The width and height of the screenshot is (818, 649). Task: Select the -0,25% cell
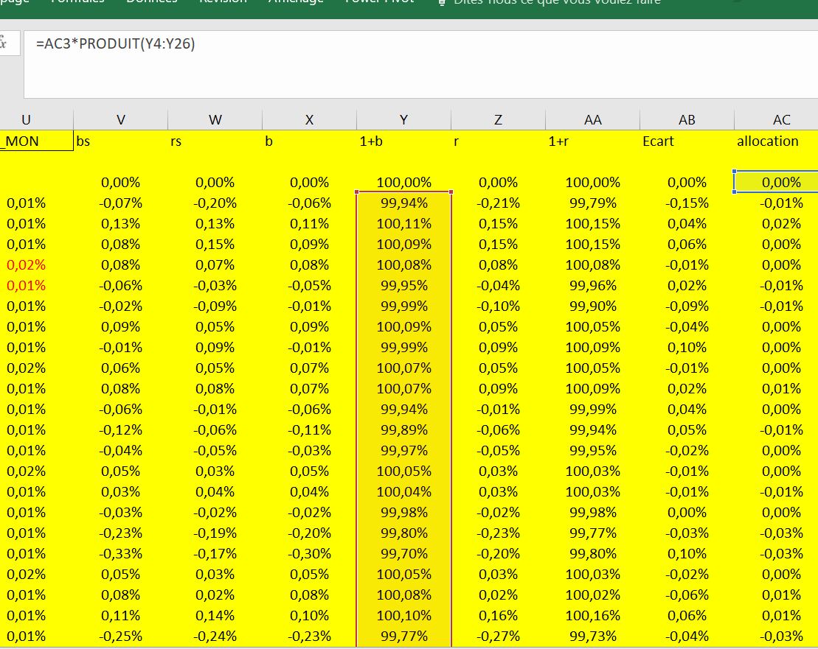(x=120, y=636)
